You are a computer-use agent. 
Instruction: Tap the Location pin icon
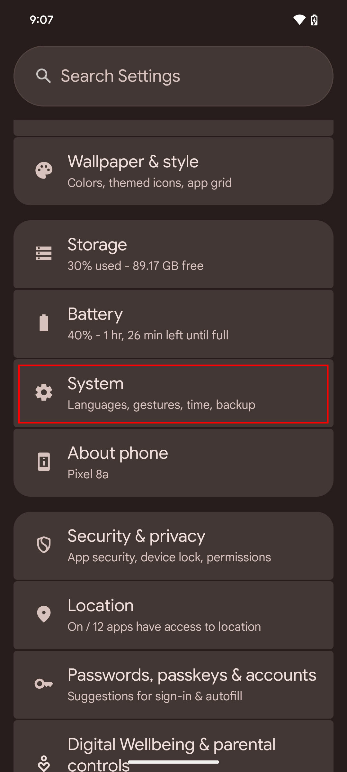[x=44, y=614]
